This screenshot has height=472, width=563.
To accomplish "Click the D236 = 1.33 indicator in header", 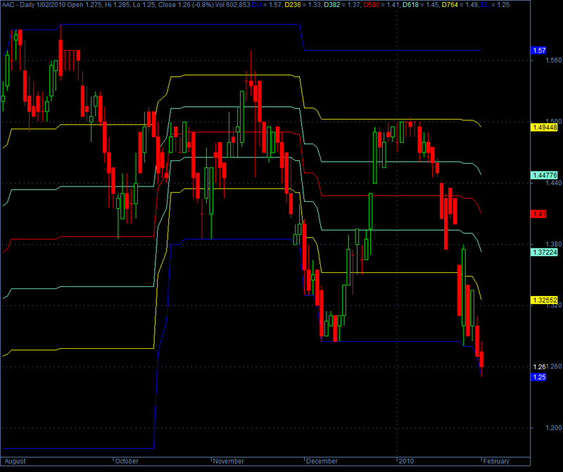I will [301, 5].
